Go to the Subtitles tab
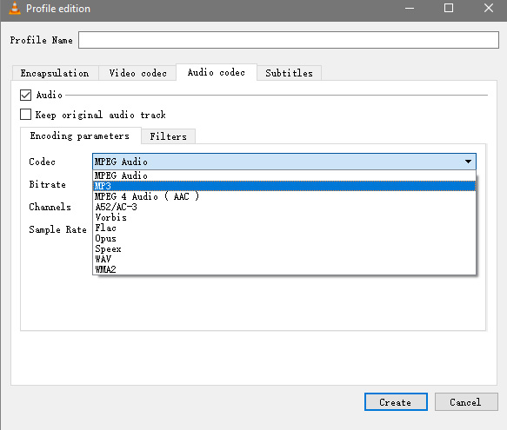507x430 pixels. tap(289, 73)
